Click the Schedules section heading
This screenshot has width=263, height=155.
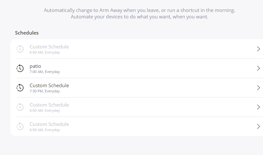[27, 33]
